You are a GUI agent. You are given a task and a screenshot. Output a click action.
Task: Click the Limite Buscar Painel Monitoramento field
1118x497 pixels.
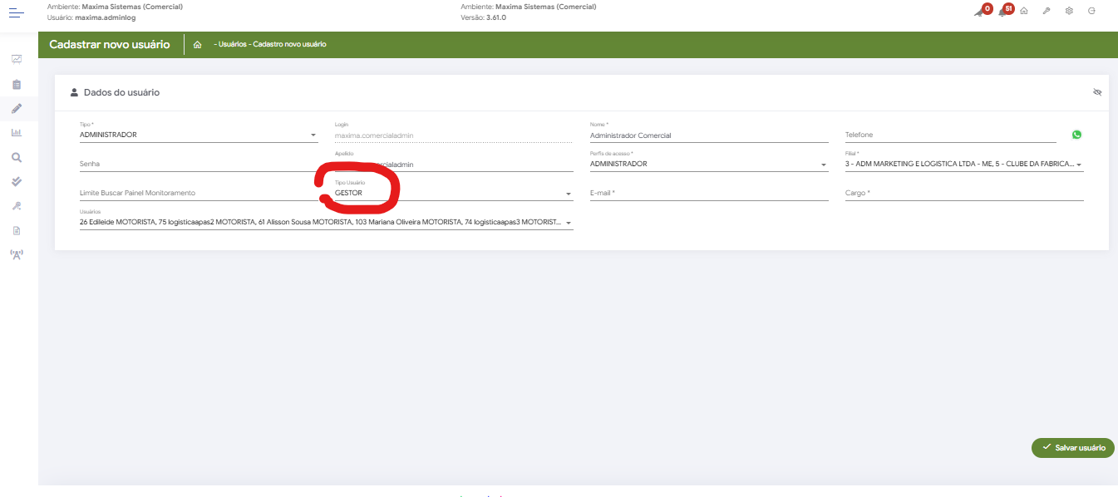click(199, 193)
